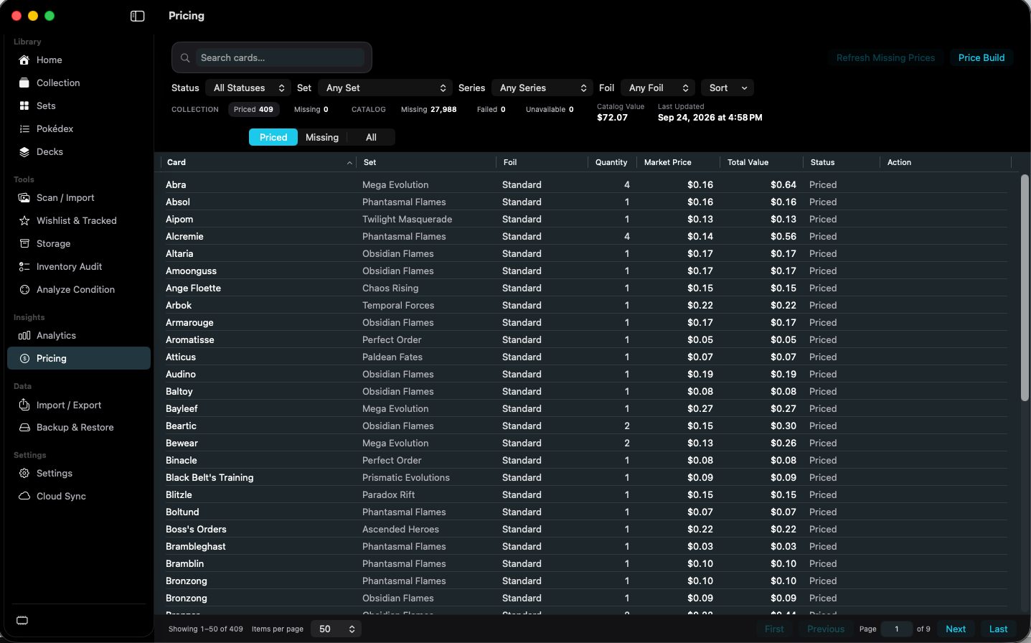Sort by the Quantity column header
This screenshot has height=643, width=1031.
(x=611, y=162)
